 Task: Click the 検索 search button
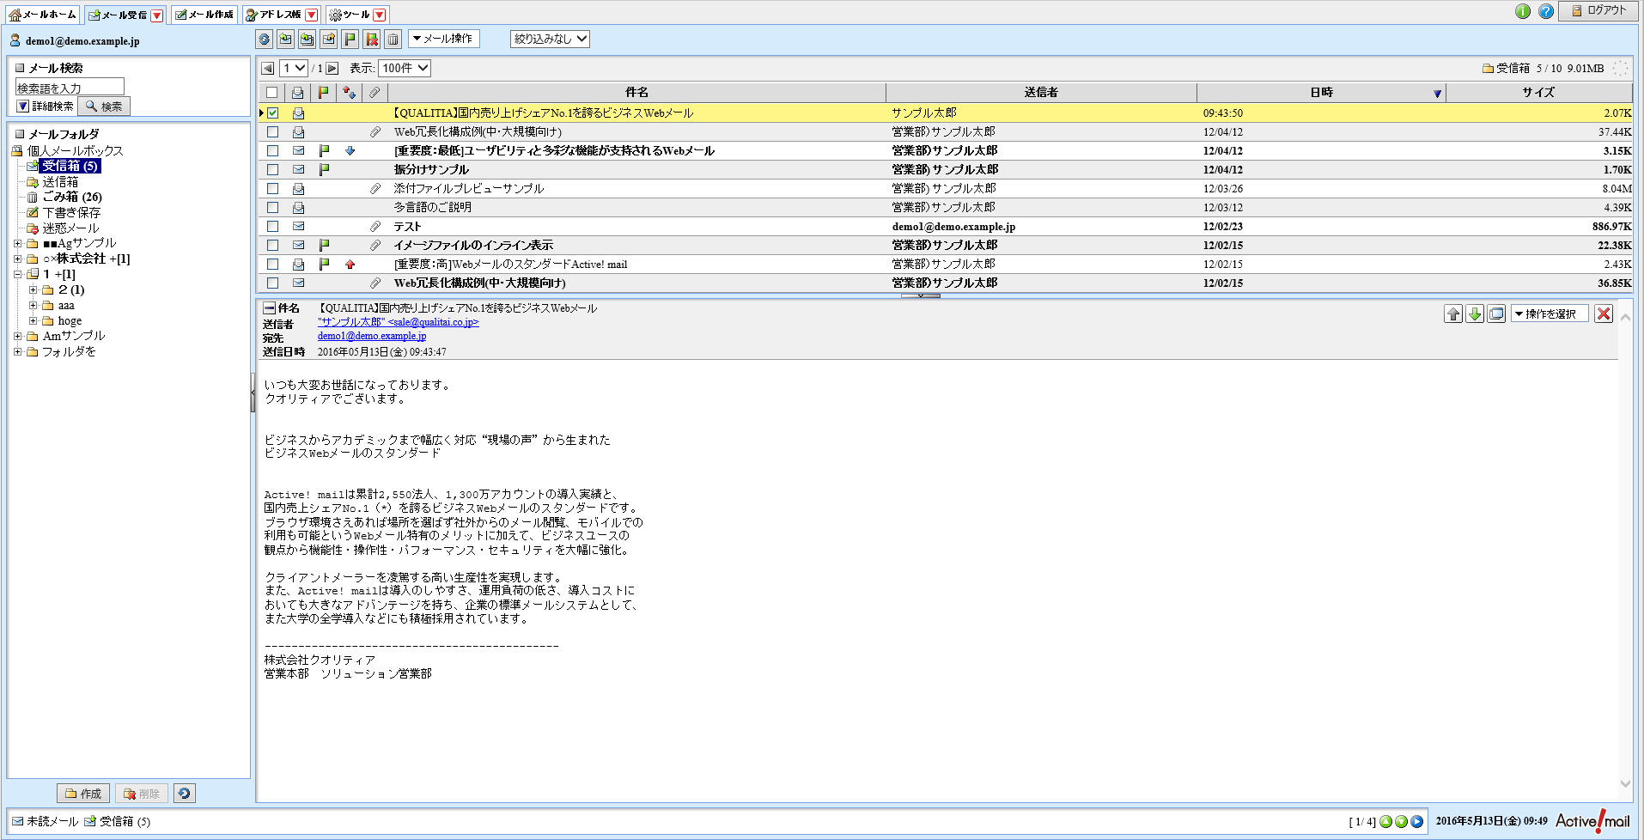[x=104, y=106]
